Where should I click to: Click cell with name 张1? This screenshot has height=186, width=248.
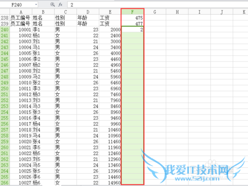pos(43,53)
